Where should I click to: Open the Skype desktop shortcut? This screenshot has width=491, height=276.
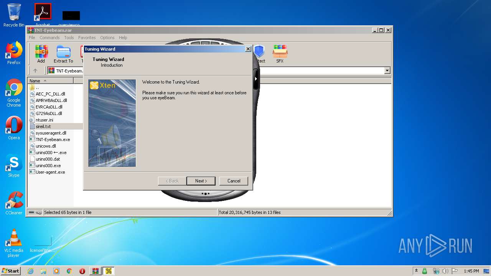pos(14,166)
